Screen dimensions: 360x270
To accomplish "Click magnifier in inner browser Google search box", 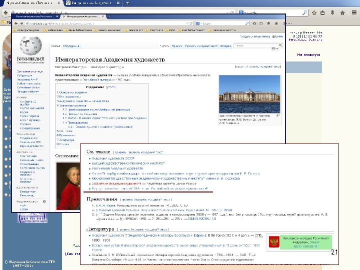I will [x=247, y=23].
